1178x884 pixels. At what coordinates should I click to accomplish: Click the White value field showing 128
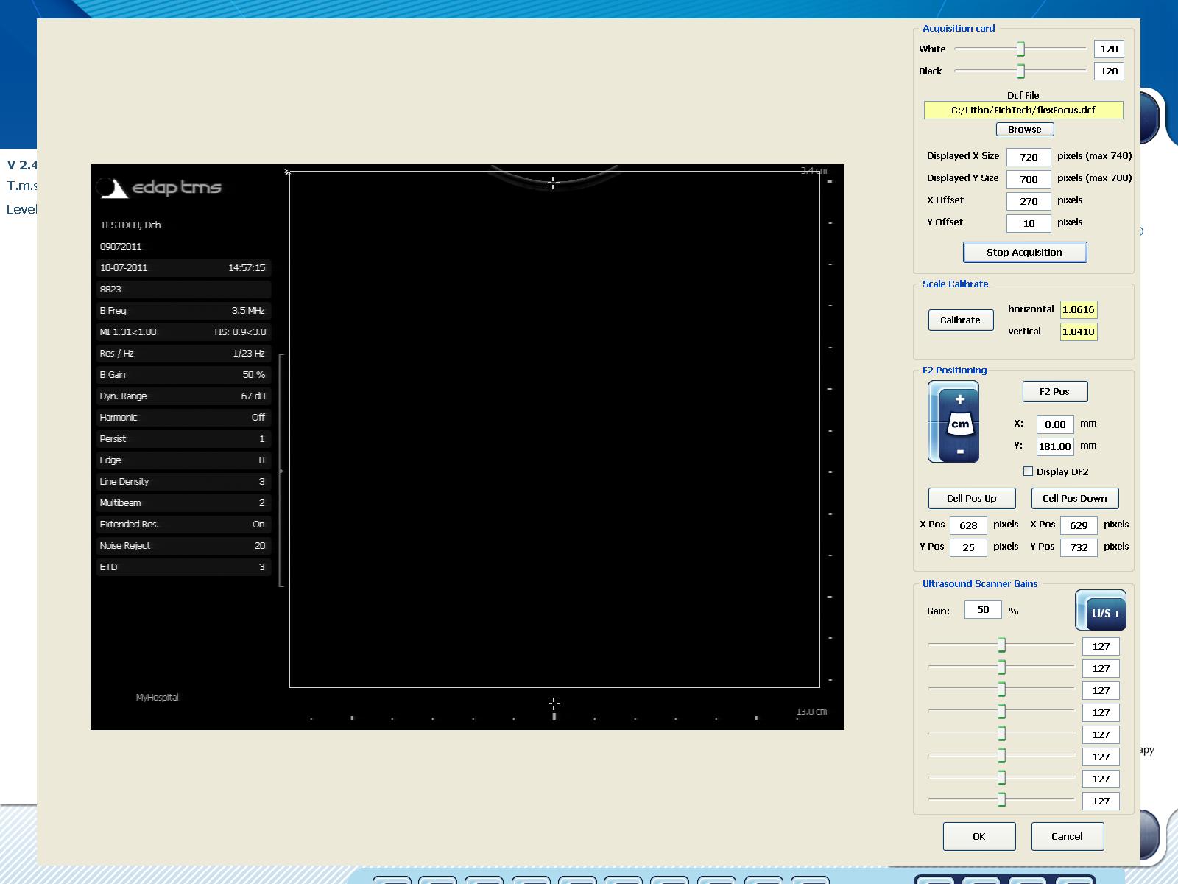click(x=1109, y=49)
